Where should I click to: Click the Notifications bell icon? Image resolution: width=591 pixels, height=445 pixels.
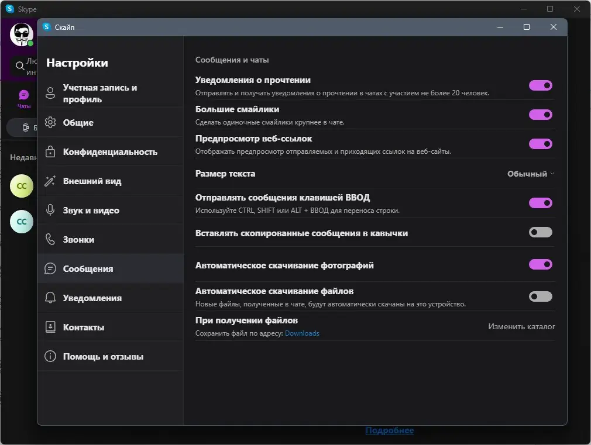click(50, 298)
